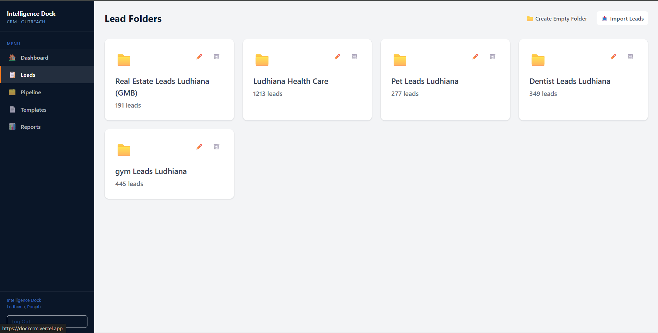The width and height of the screenshot is (658, 333).
Task: Click the 191 leads count
Action: point(128,105)
